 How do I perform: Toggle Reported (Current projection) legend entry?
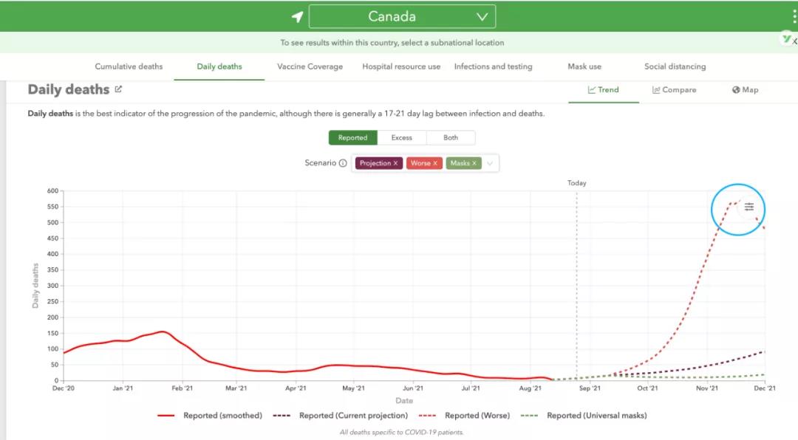[x=341, y=416]
